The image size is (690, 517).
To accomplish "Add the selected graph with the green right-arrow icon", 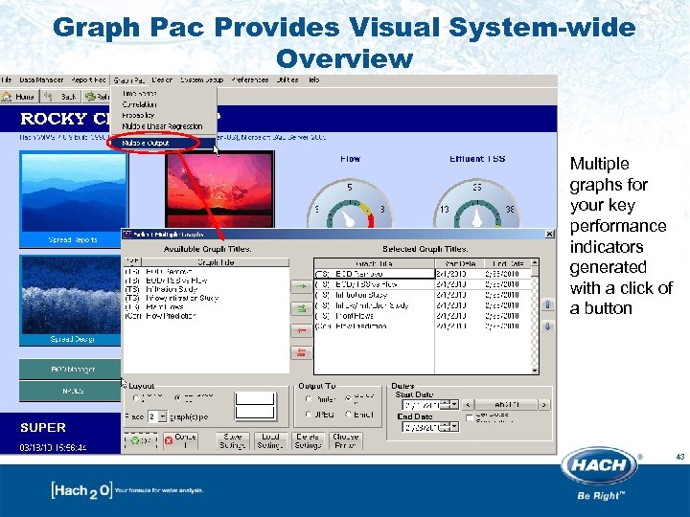I will tap(302, 287).
